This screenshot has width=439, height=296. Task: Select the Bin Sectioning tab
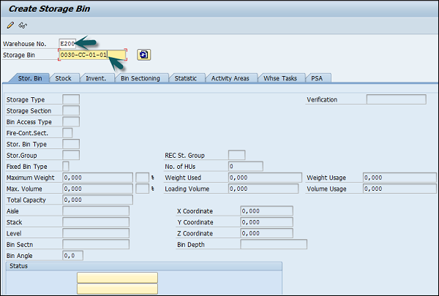140,78
